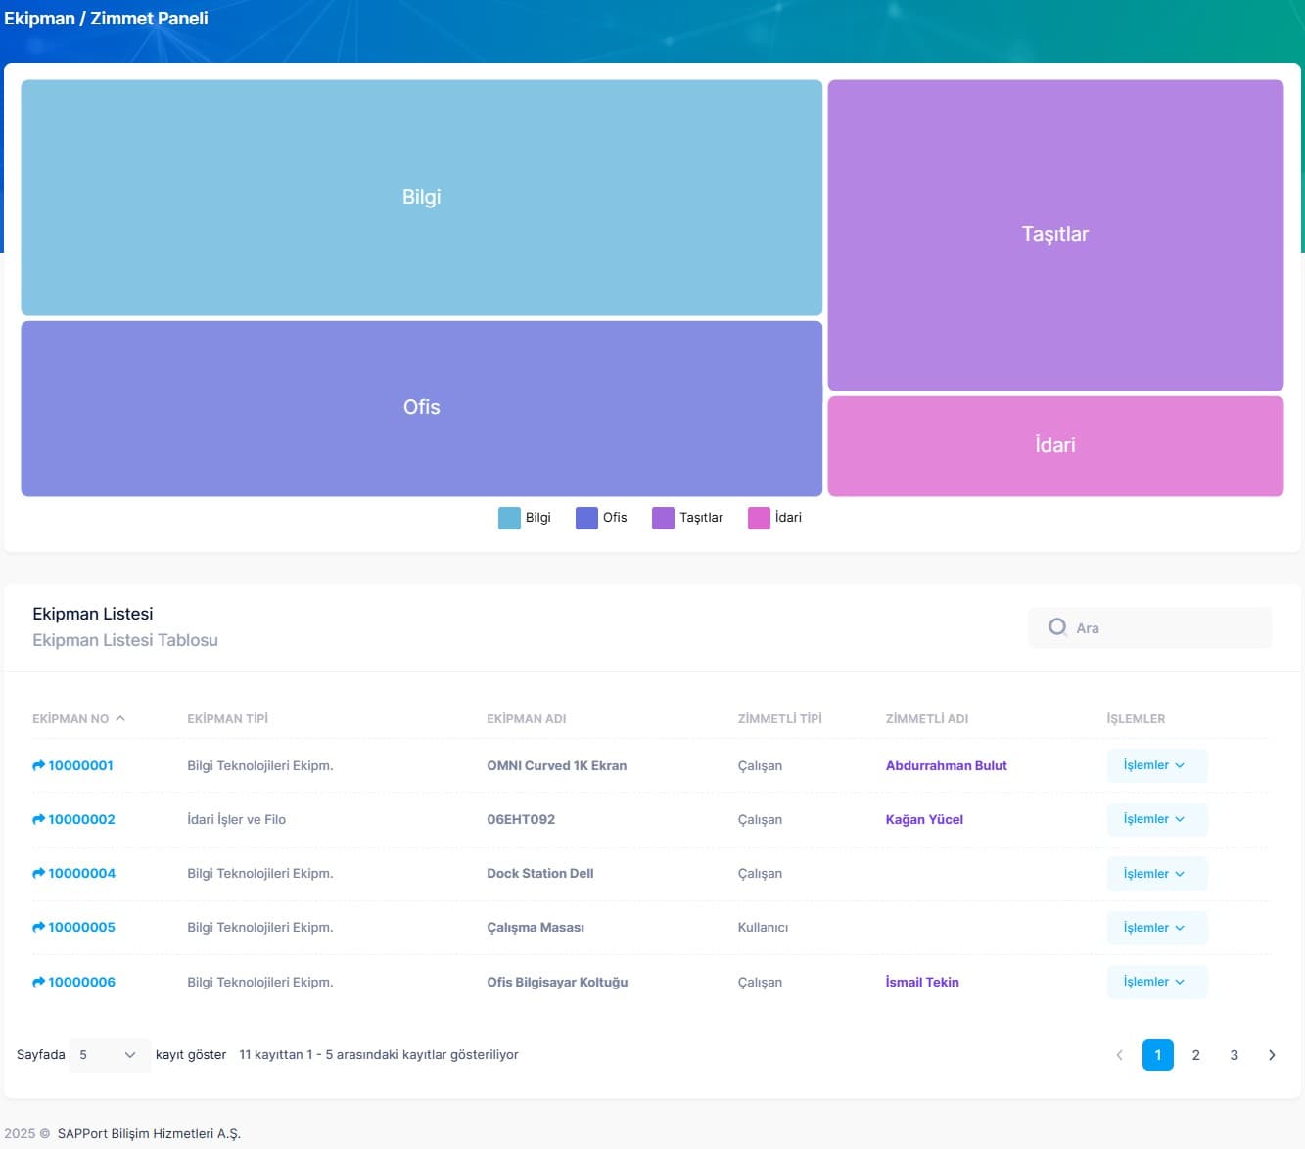Click the arrow icon next to 10000005

pyautogui.click(x=39, y=927)
